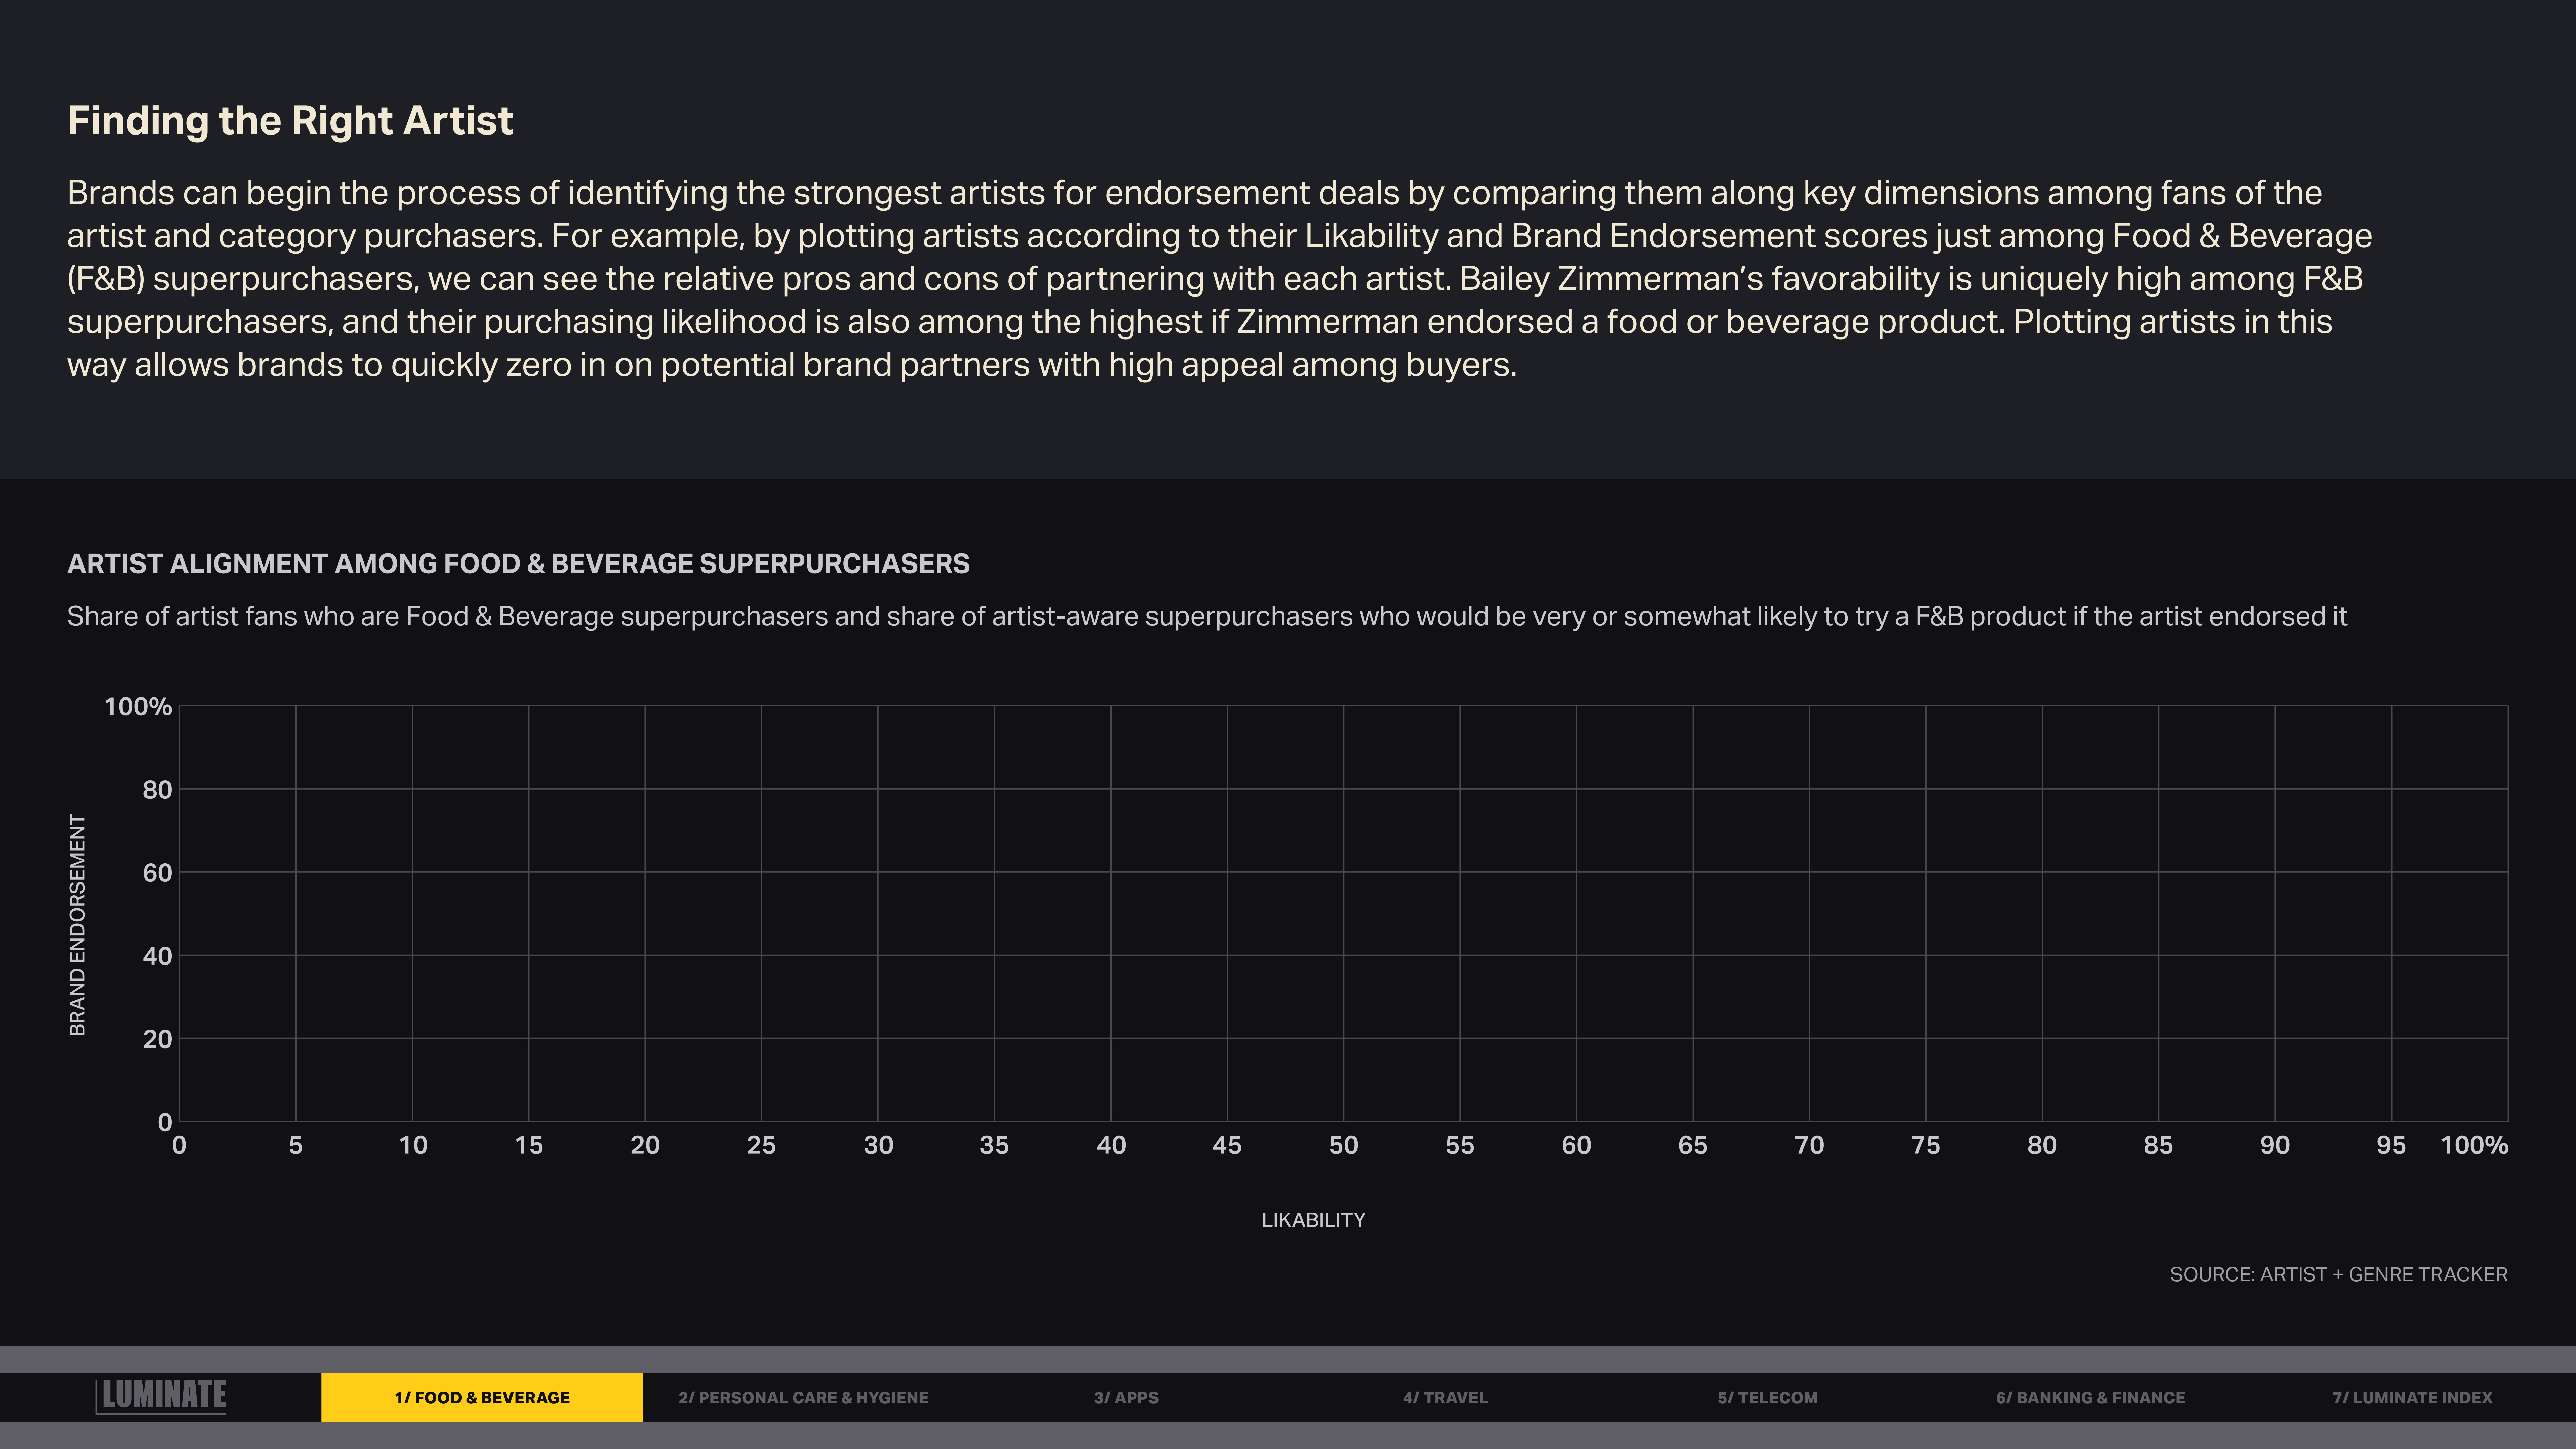2576x1449 pixels.
Task: Switch to the Travel tab
Action: pyautogui.click(x=1445, y=1397)
